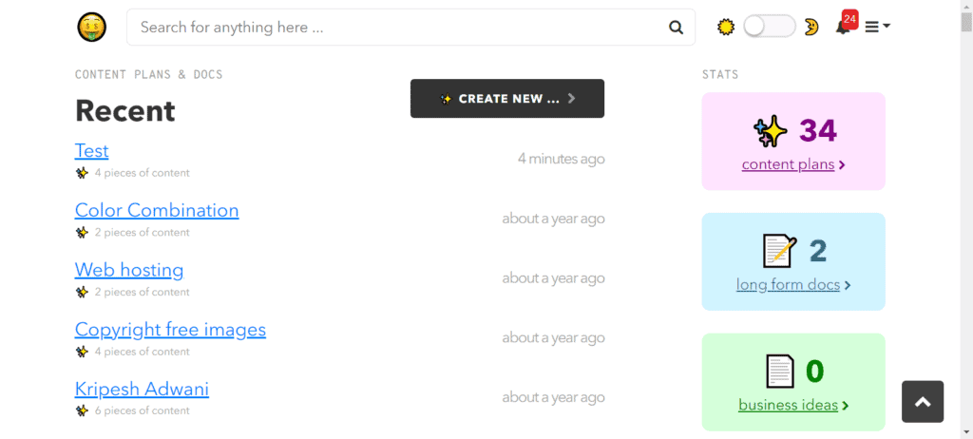Click the moon dark-mode icon
The height and width of the screenshot is (439, 973).
click(811, 27)
